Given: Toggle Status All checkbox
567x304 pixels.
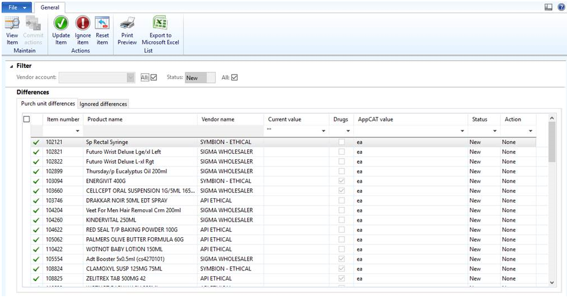Looking at the screenshot, I should point(234,77).
